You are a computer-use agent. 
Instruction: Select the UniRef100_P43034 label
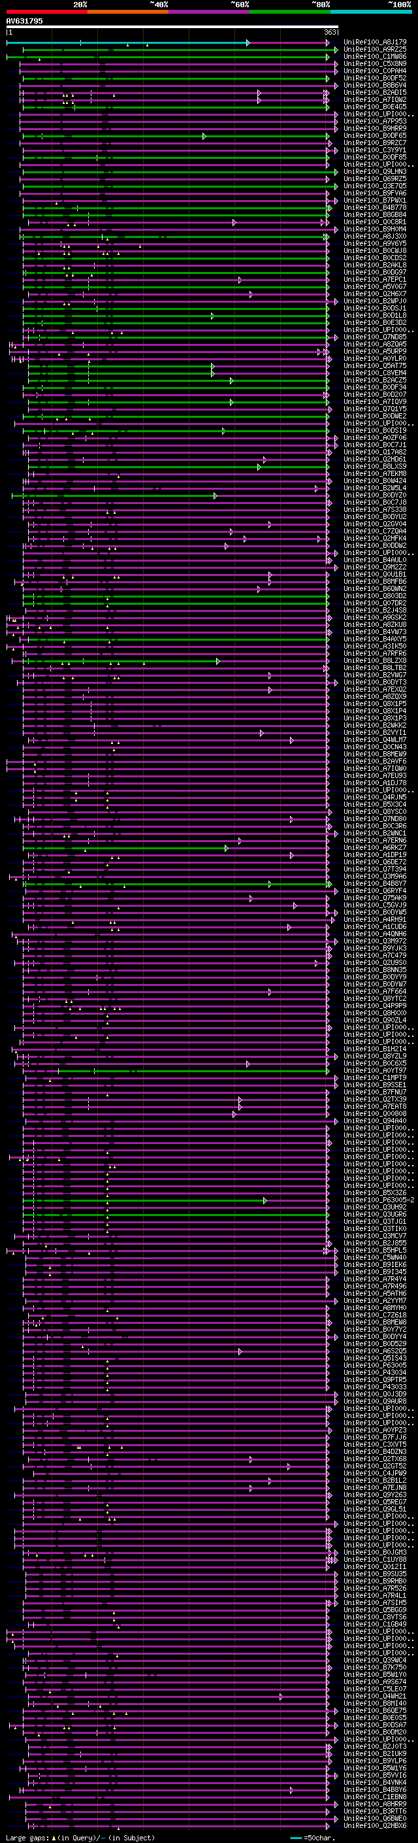pos(375,1373)
